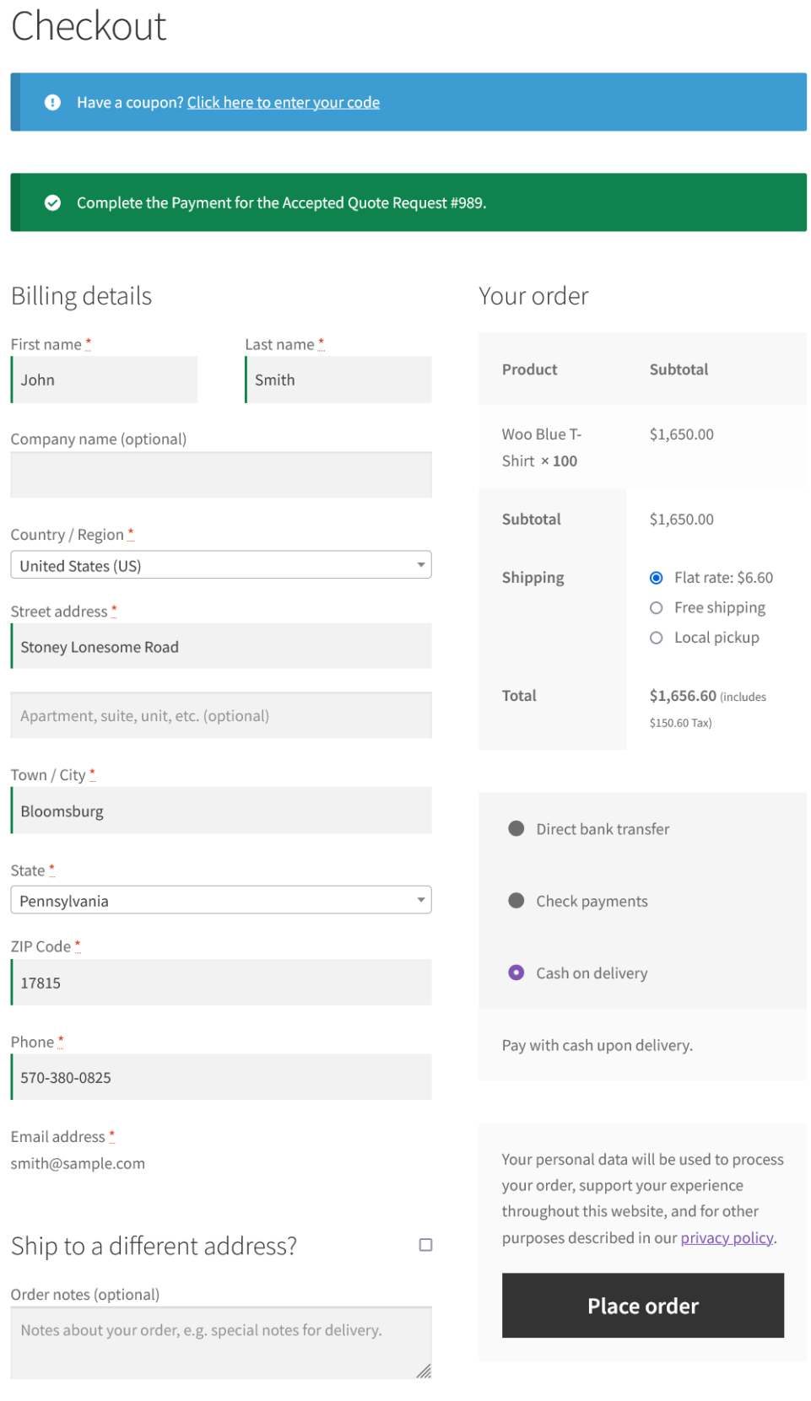Choose Check payments method

(516, 901)
